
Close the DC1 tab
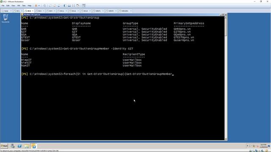click(22, 11)
